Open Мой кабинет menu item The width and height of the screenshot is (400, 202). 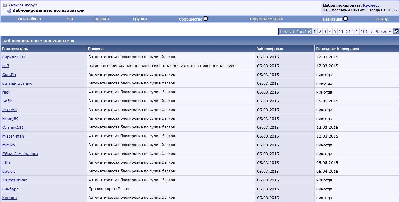point(30,19)
